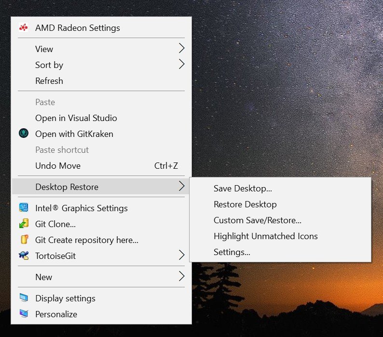Click the Intel Graphics Settings icon

[x=23, y=208]
